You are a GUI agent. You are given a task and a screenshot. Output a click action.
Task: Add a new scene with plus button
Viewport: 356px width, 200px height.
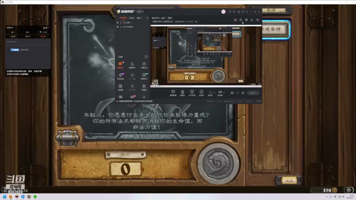click(x=147, y=18)
